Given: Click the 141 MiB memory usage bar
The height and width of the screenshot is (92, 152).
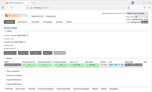Looking at the screenshot, I should point(77,65).
